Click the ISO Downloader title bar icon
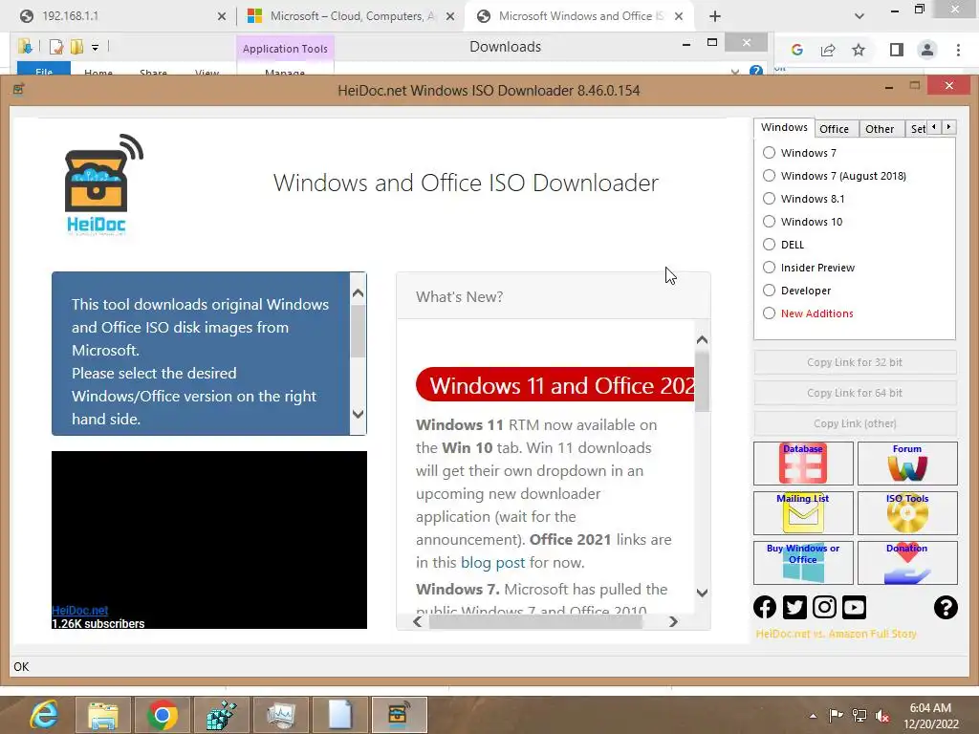 tap(18, 89)
